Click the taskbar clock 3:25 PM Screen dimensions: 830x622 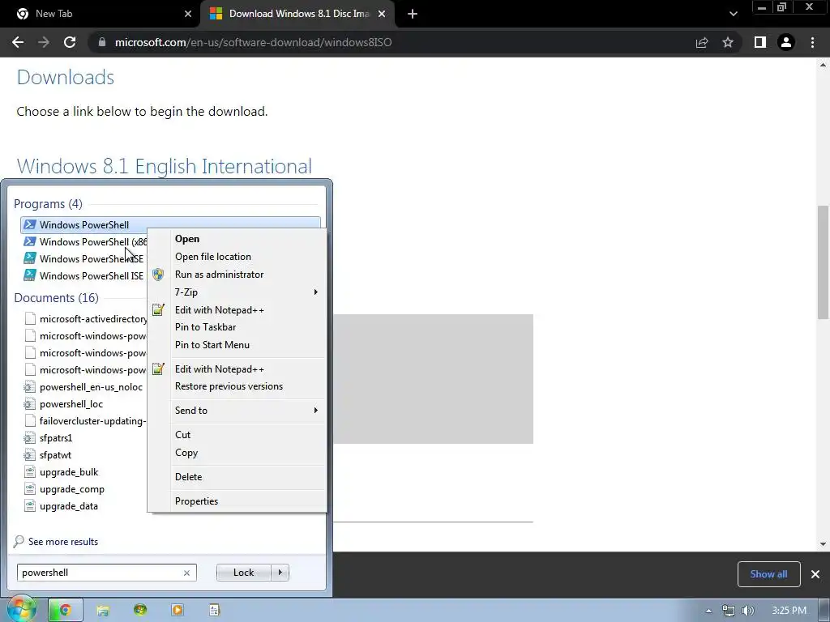(x=789, y=611)
